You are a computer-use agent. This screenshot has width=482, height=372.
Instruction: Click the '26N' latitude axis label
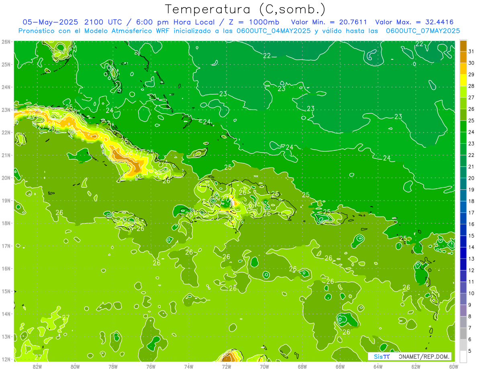coord(6,42)
